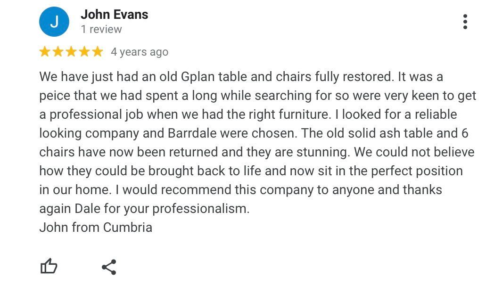Click "stunning" in the review body
The height and width of the screenshot is (294, 486).
[x=320, y=152]
